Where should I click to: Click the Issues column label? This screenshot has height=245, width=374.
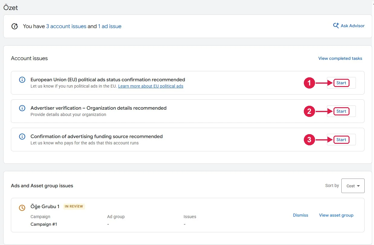190,217
